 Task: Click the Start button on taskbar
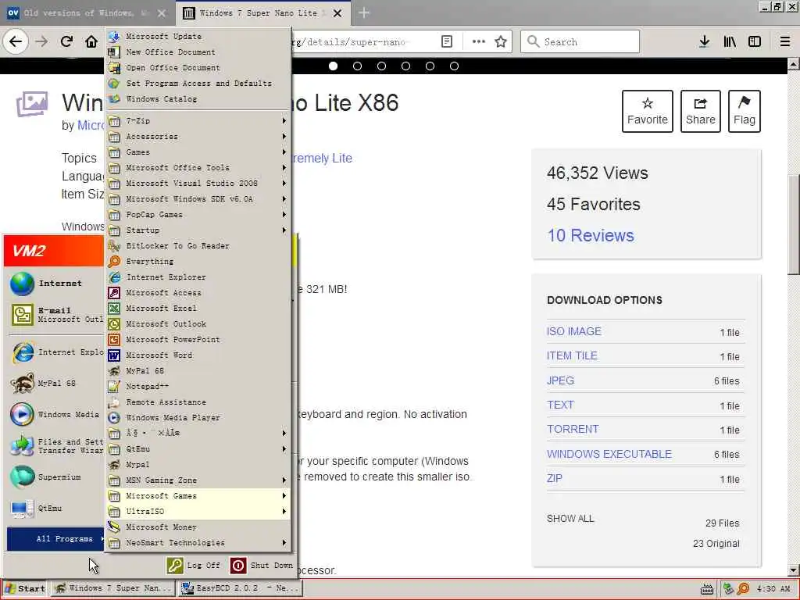[24, 588]
